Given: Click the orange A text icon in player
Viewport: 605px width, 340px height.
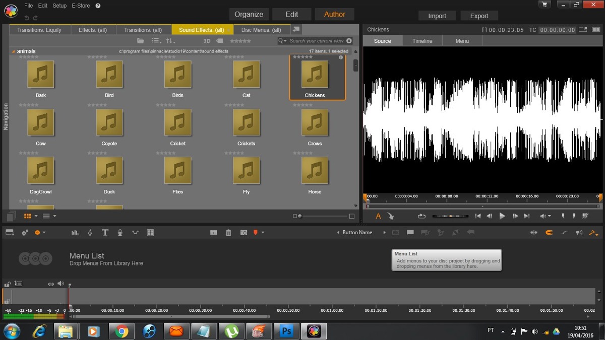Looking at the screenshot, I should pyautogui.click(x=379, y=216).
